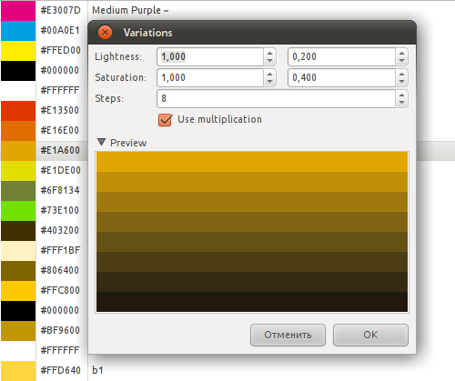Select the green #73E100 color swatch
Screen dimensions: 455x381
[18, 211]
